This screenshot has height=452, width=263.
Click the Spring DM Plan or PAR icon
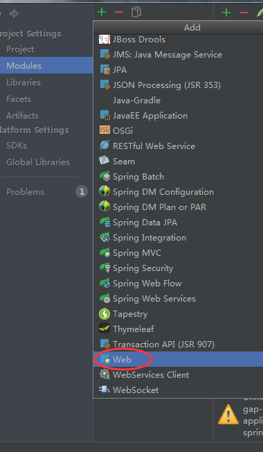tap(105, 207)
